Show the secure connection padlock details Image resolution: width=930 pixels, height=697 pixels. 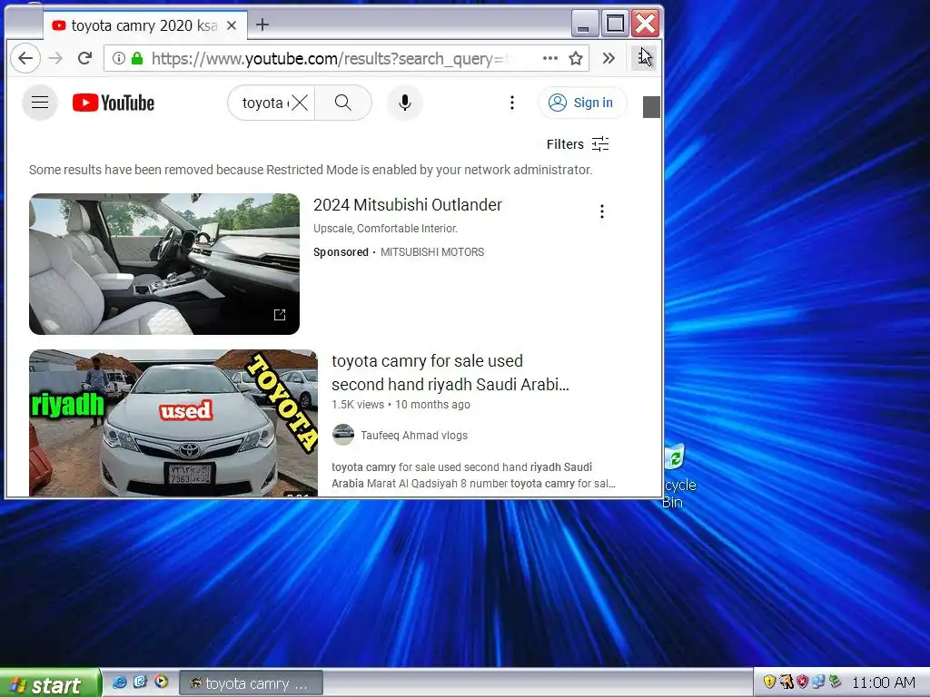click(x=137, y=58)
